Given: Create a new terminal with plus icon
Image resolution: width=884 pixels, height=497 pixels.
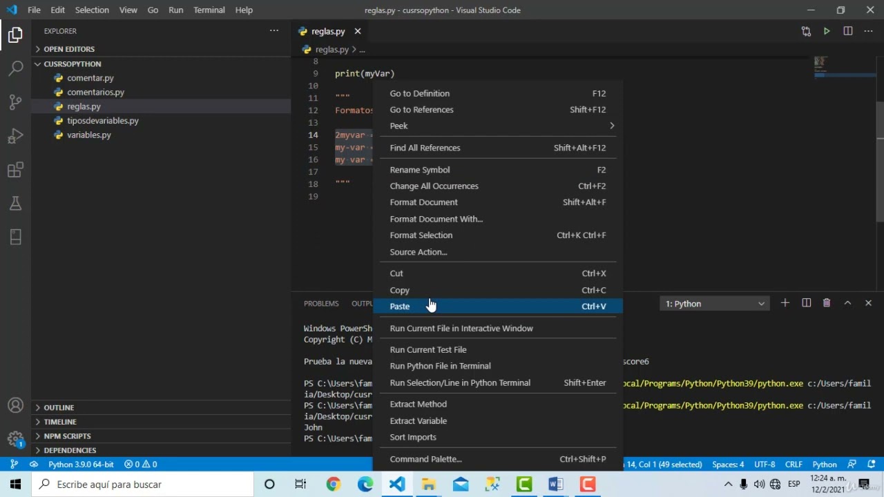Looking at the screenshot, I should [x=785, y=303].
